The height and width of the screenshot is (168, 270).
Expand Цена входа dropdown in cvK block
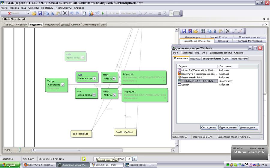pyautogui.click(x=94, y=95)
